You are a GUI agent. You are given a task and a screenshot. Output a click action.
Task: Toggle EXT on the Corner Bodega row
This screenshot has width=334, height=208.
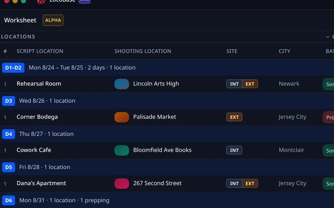click(234, 117)
